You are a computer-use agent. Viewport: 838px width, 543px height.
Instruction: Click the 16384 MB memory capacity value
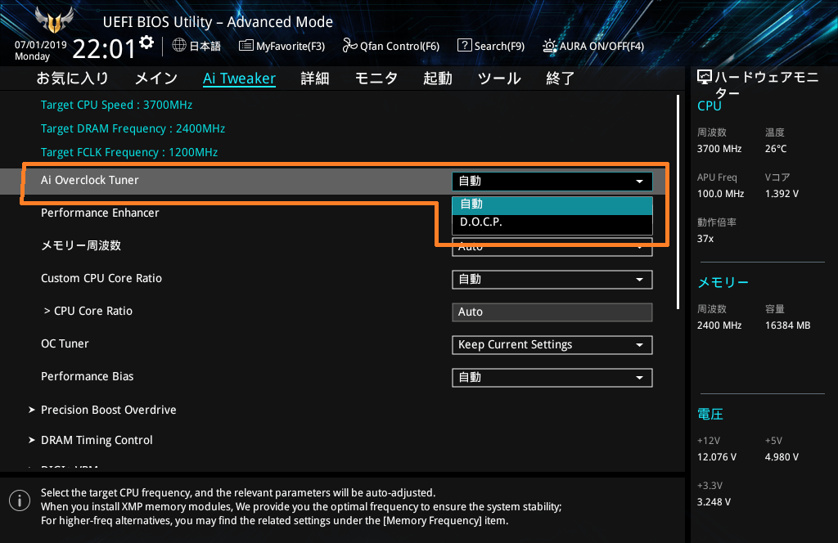788,325
